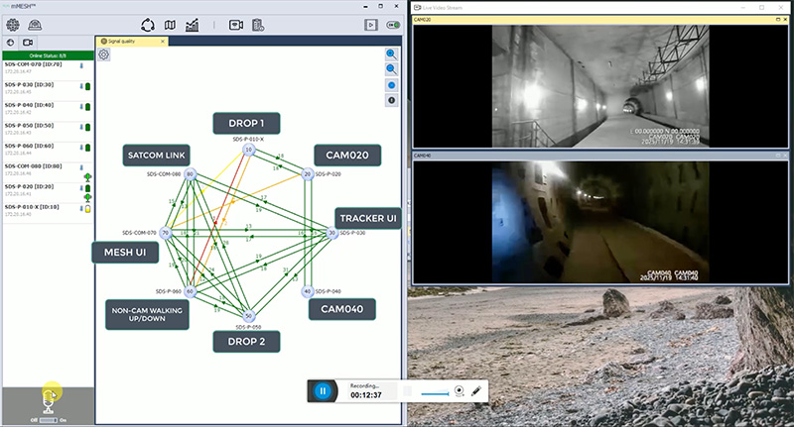Zoom in on the signal quality graph
The height and width of the screenshot is (427, 794).
coord(391,54)
